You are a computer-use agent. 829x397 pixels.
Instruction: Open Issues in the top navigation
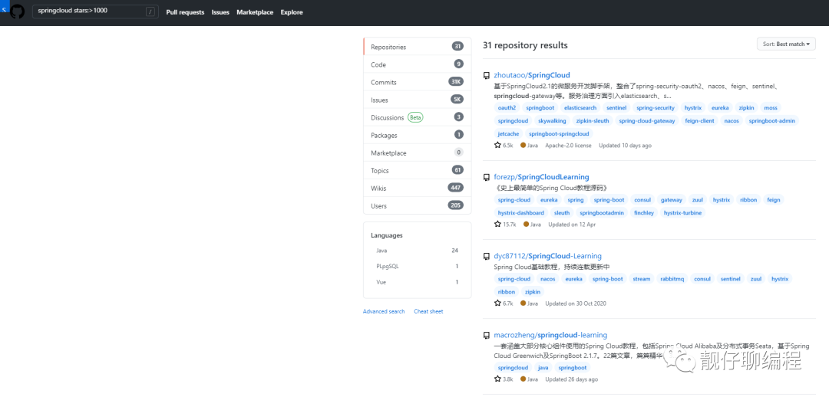pos(220,12)
